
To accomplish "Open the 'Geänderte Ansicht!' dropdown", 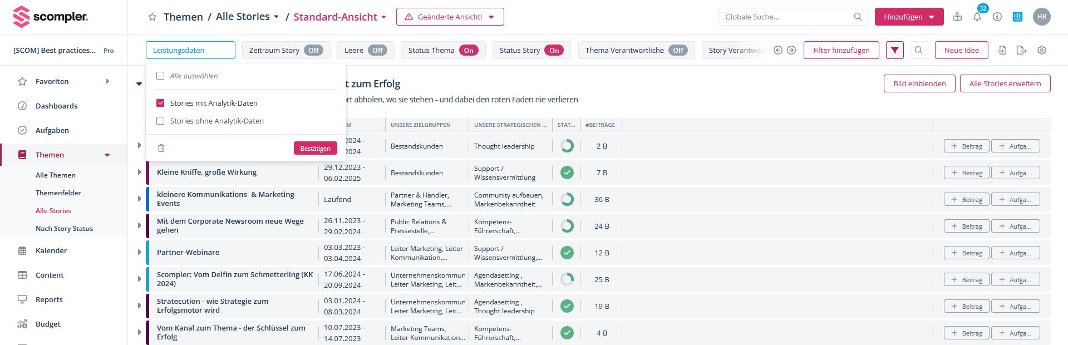I will pos(450,17).
